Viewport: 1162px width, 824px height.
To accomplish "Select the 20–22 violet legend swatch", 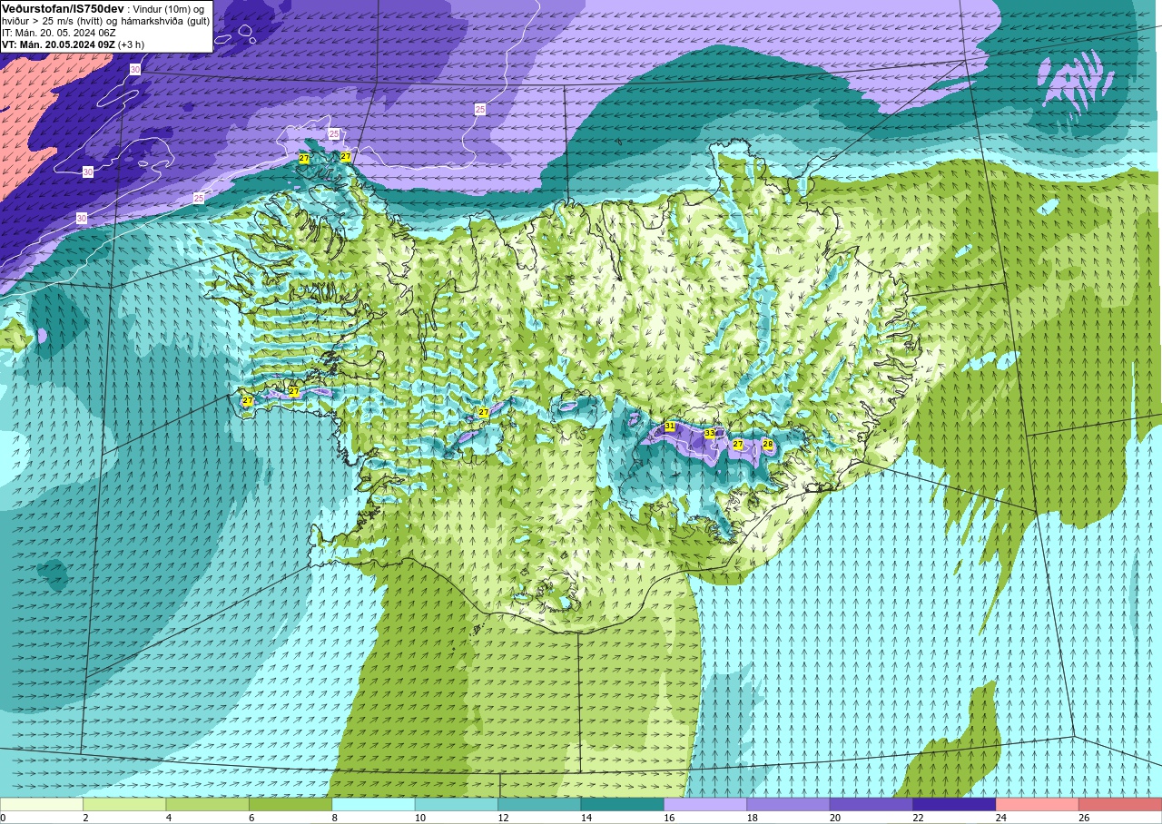I will [871, 804].
